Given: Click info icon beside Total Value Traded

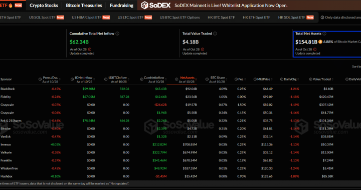Looking at the screenshot, I should coord(215,33).
